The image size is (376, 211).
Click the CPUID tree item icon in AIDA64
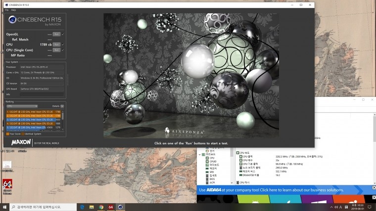(x=207, y=162)
